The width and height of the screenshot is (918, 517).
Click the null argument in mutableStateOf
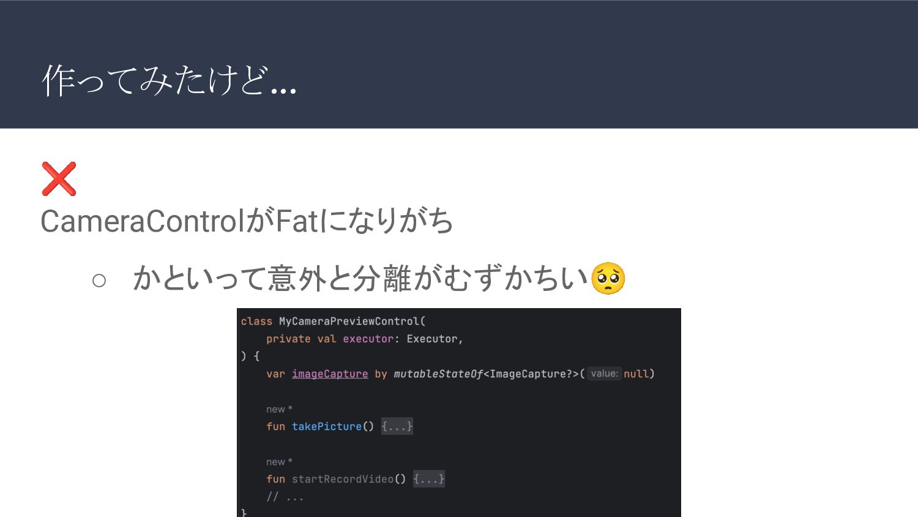coord(636,374)
